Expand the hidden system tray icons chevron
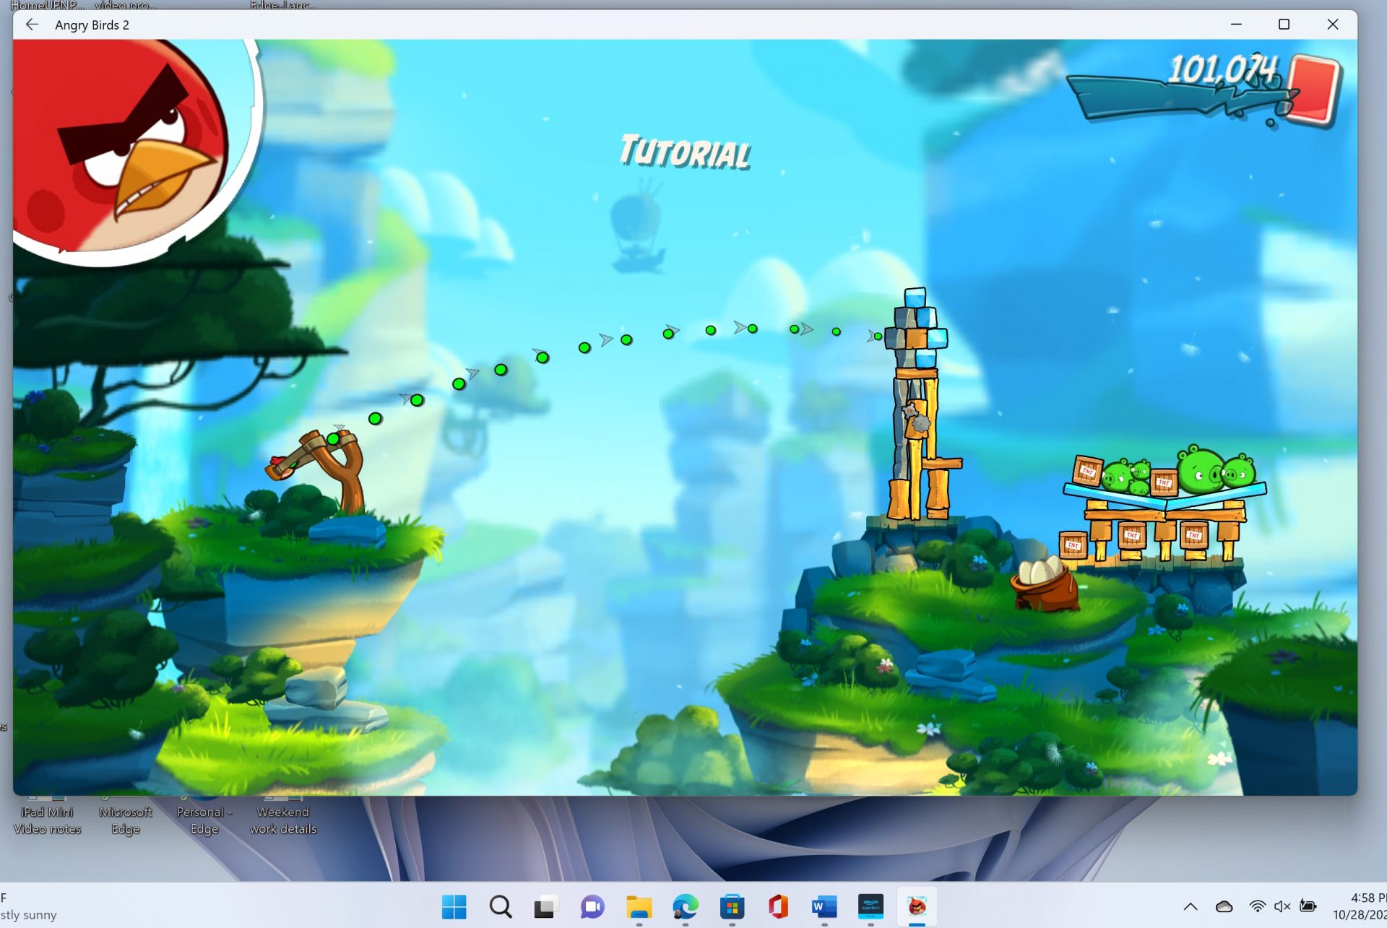1387x928 pixels. (x=1191, y=906)
